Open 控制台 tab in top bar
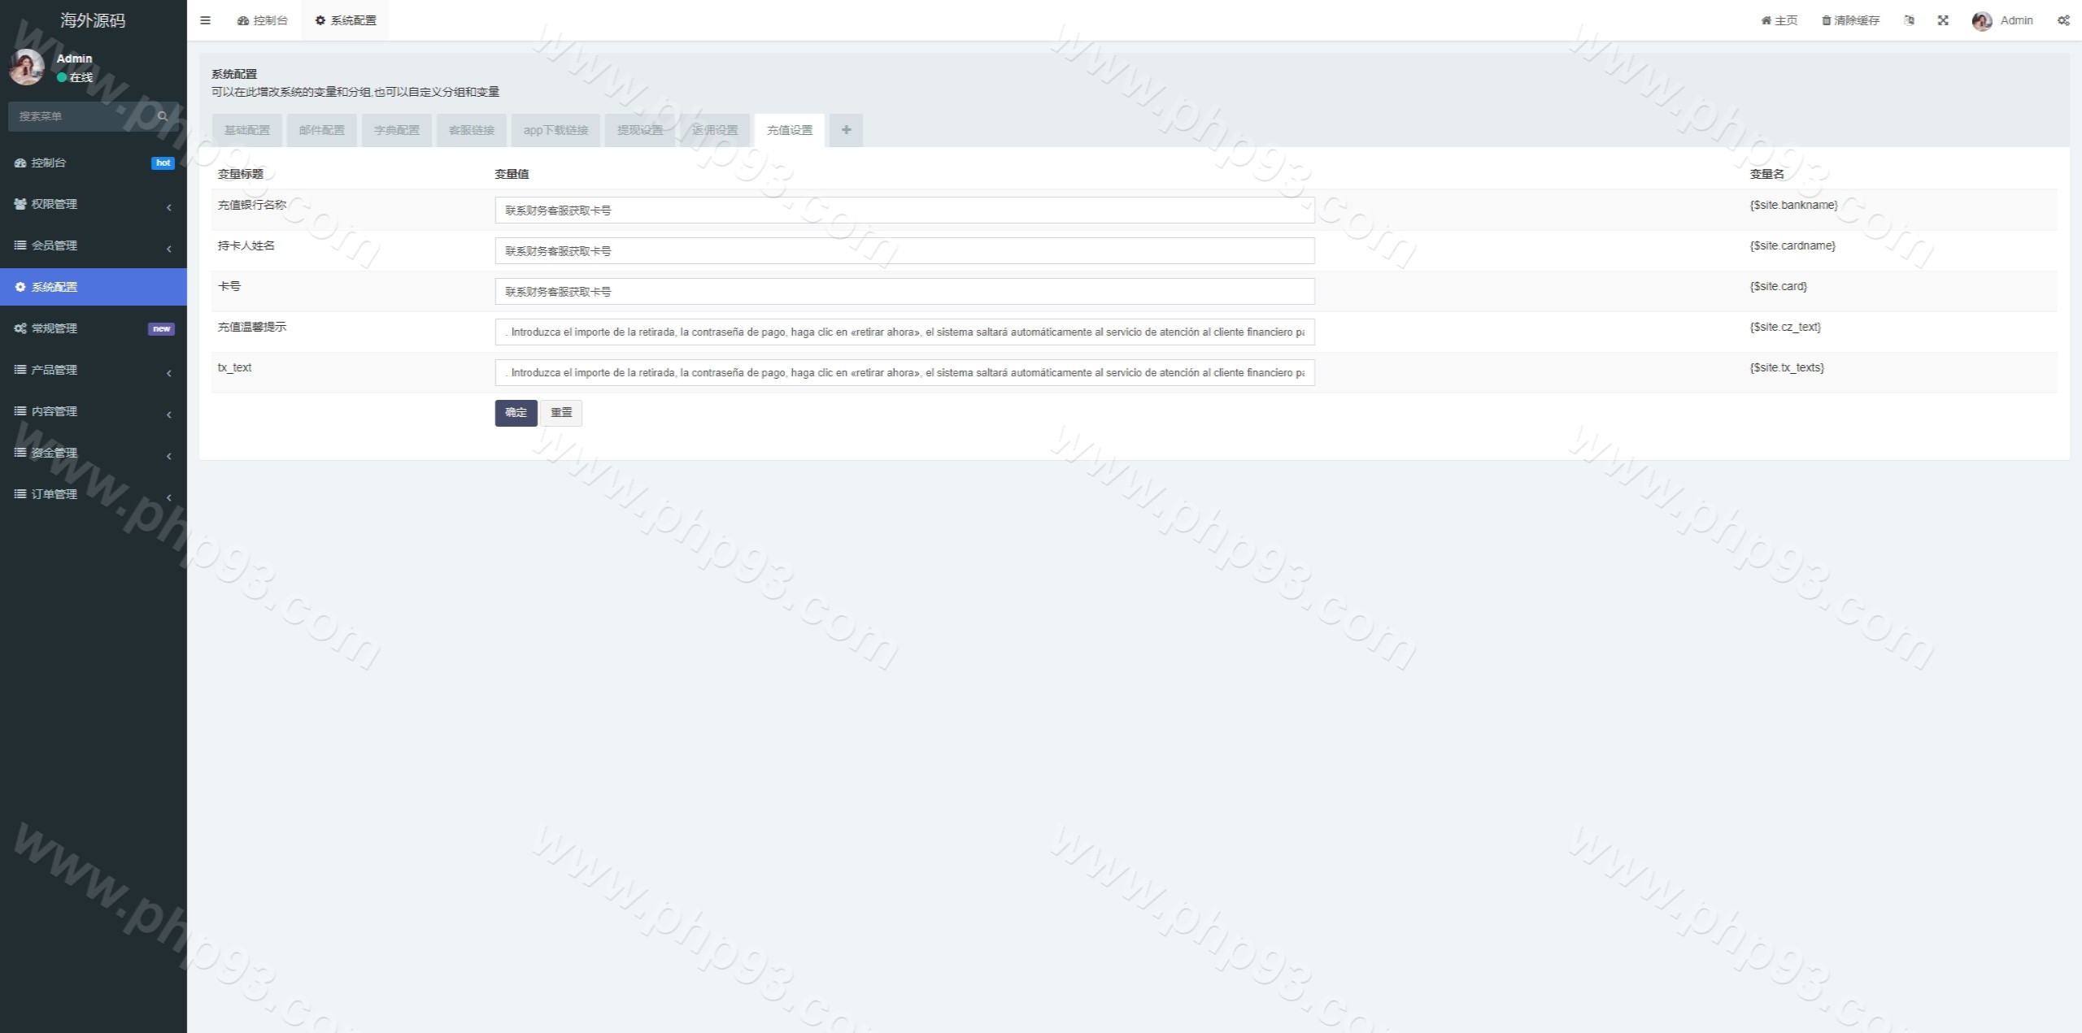Image resolution: width=2082 pixels, height=1033 pixels. pos(263,20)
